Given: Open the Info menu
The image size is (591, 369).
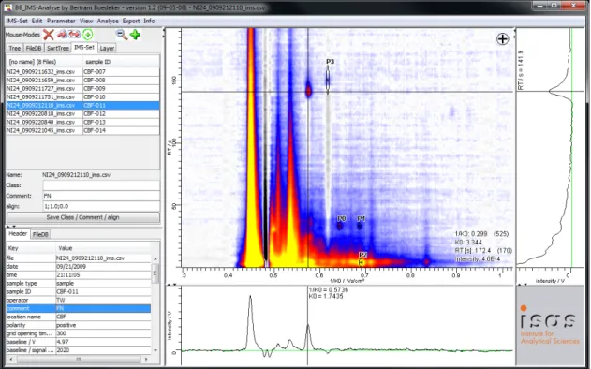Looking at the screenshot, I should click(x=149, y=21).
